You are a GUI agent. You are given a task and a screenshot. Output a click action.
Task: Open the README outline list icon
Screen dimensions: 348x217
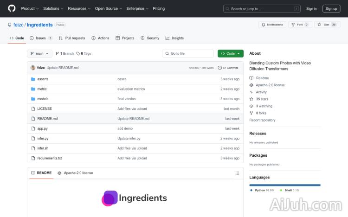click(x=237, y=173)
